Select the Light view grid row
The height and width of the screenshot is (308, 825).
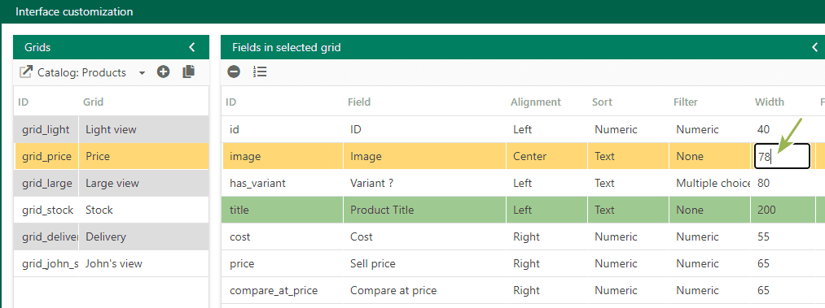(x=112, y=129)
